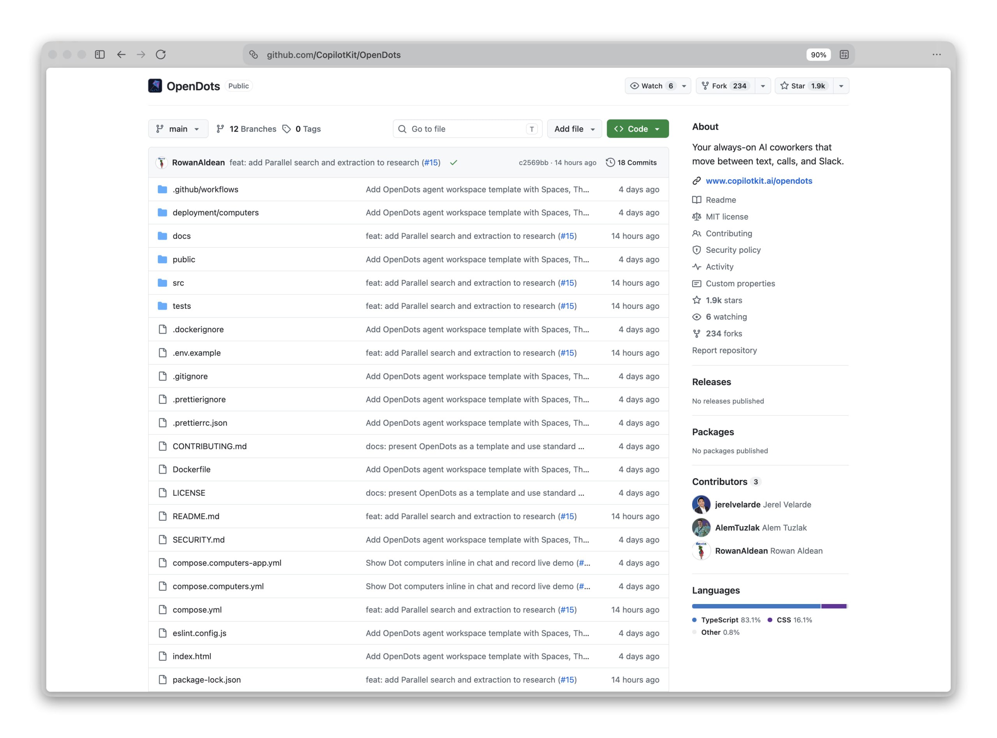The width and height of the screenshot is (997, 738).
Task: Open the green Code dropdown
Action: [637, 129]
